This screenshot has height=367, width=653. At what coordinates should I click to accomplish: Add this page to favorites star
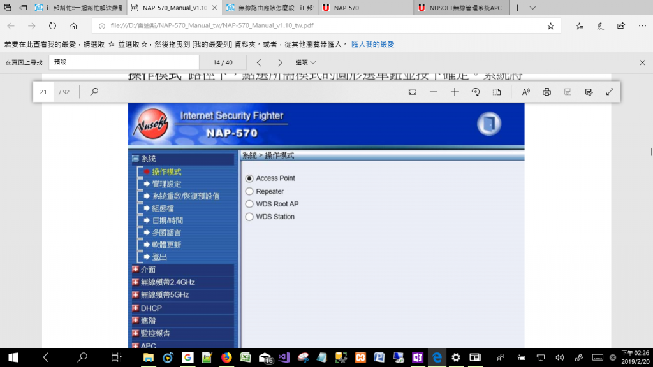point(550,25)
